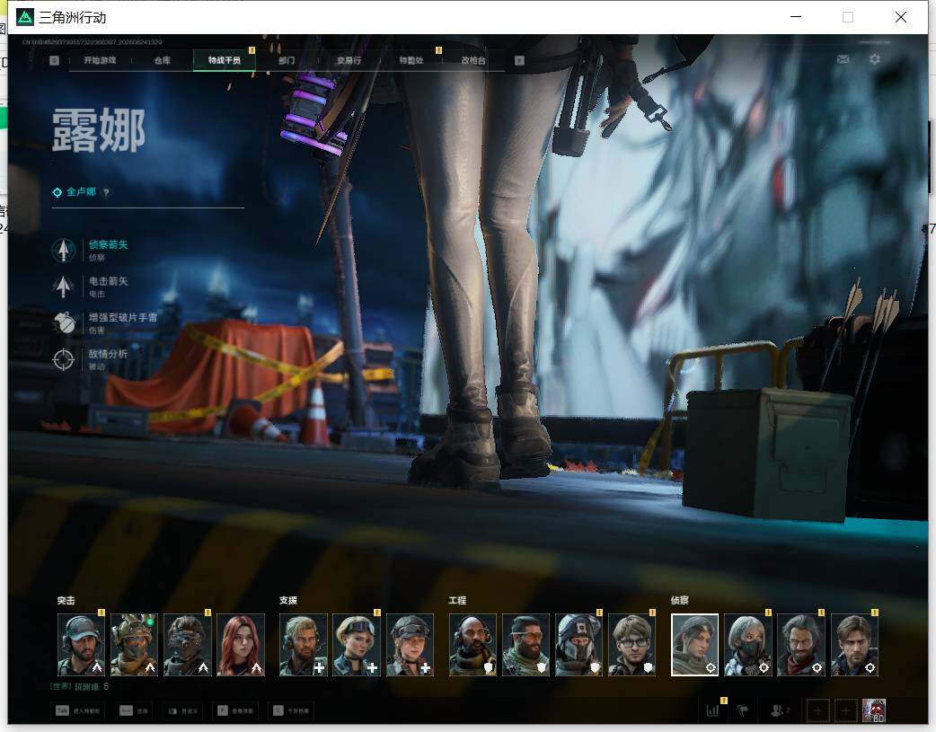Viewport: 936px width, 732px height.
Task: Click the 三角洲行动 app icon in title bar
Action: tap(24, 17)
